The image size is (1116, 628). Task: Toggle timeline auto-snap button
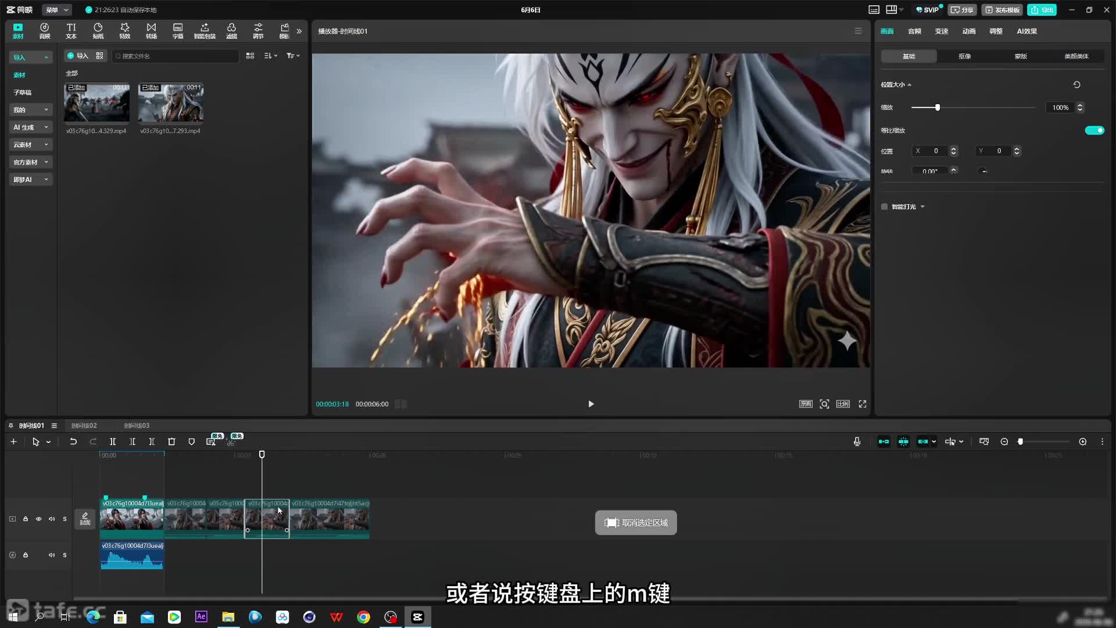pyautogui.click(x=903, y=442)
